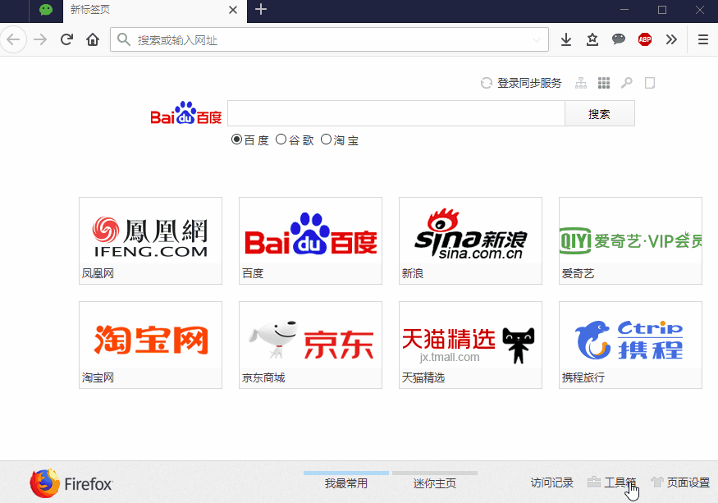Maximize the Firefox window

click(662, 10)
